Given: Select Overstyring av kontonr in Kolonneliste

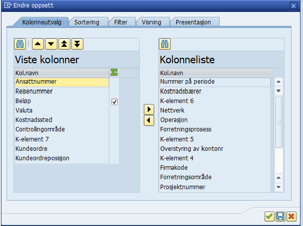Looking at the screenshot, I should (x=215, y=149).
